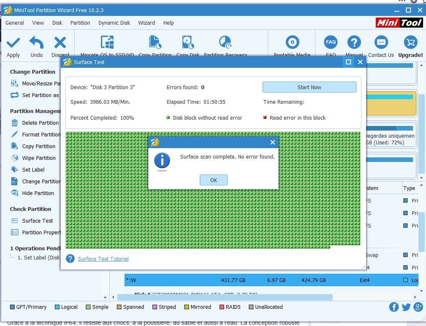Image resolution: width=426 pixels, height=326 pixels.
Task: Click the Apply checkmark icon
Action: pos(13,43)
